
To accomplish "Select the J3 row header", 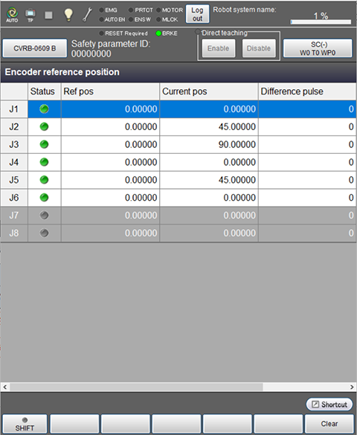I will pyautogui.click(x=14, y=144).
